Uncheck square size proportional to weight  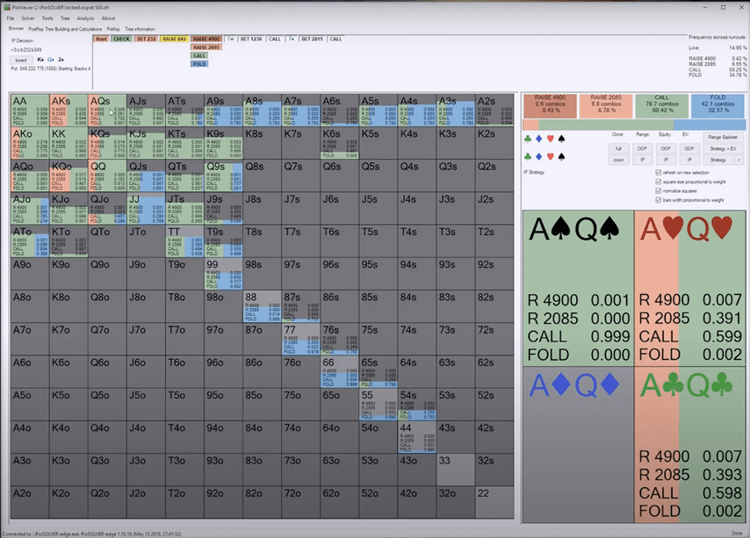tap(658, 182)
